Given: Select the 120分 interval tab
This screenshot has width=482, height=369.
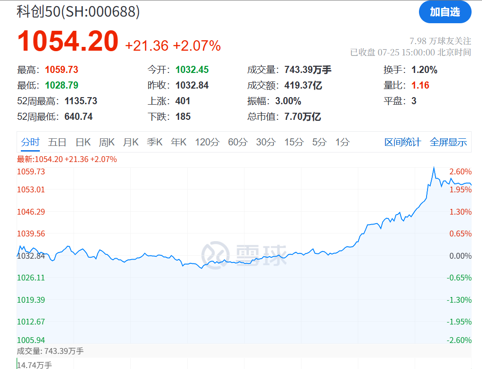Looking at the screenshot, I should tap(207, 142).
